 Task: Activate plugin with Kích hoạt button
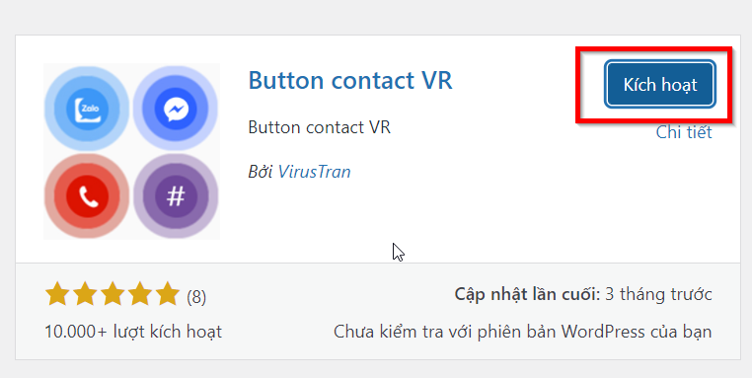[660, 85]
